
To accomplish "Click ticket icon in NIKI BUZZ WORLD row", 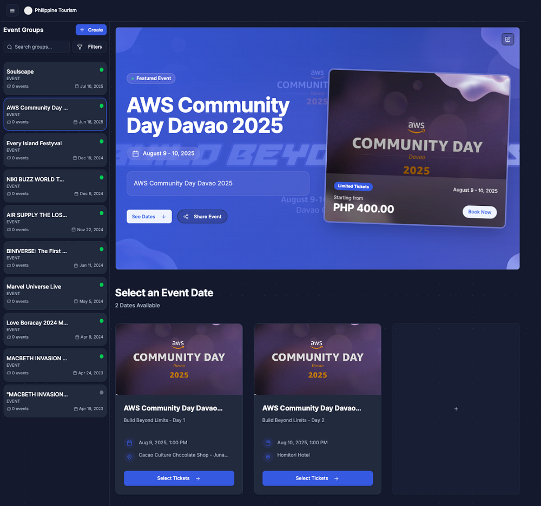I will (9, 194).
